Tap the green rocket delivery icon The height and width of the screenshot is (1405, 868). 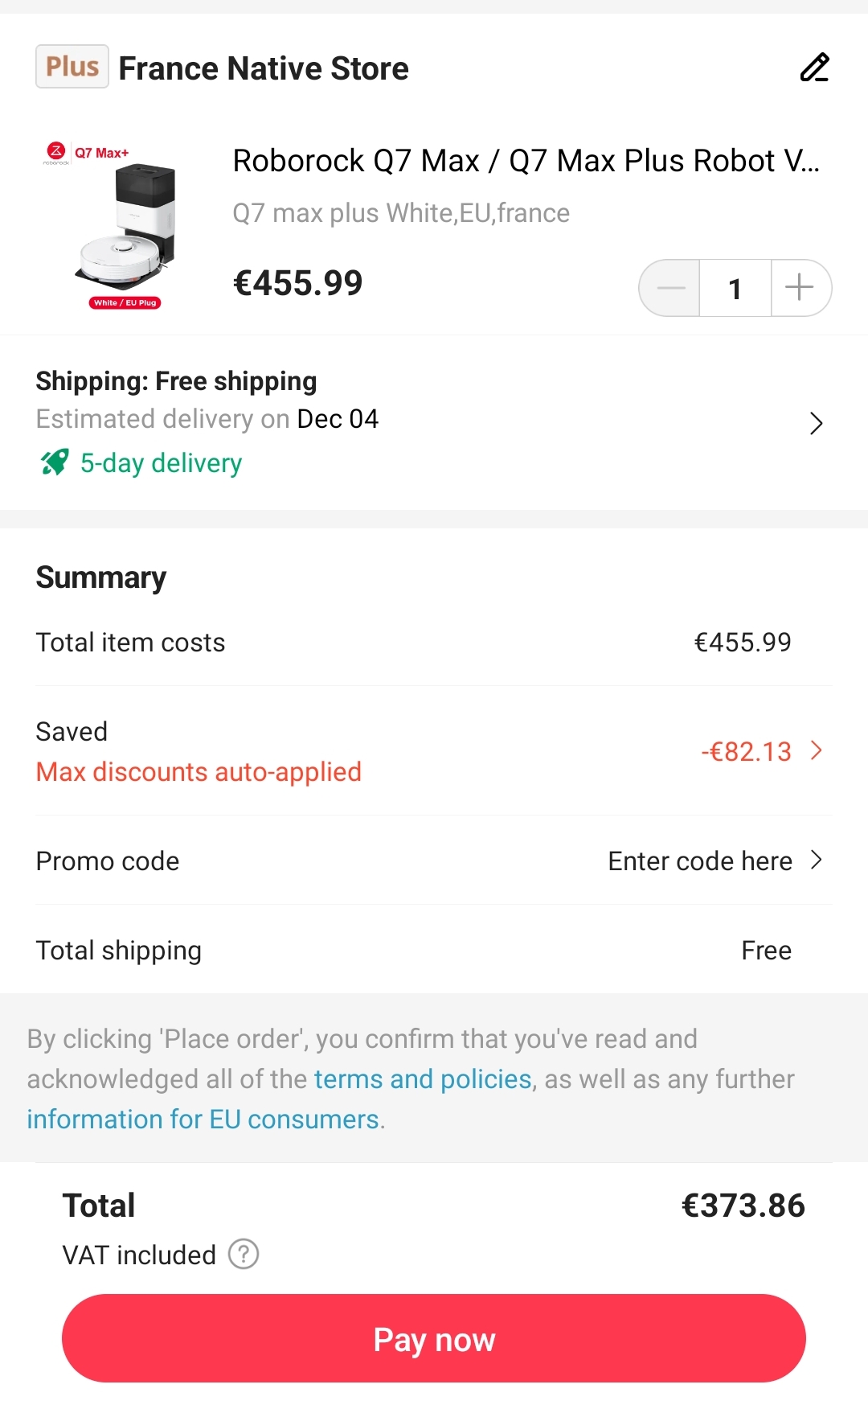click(55, 462)
